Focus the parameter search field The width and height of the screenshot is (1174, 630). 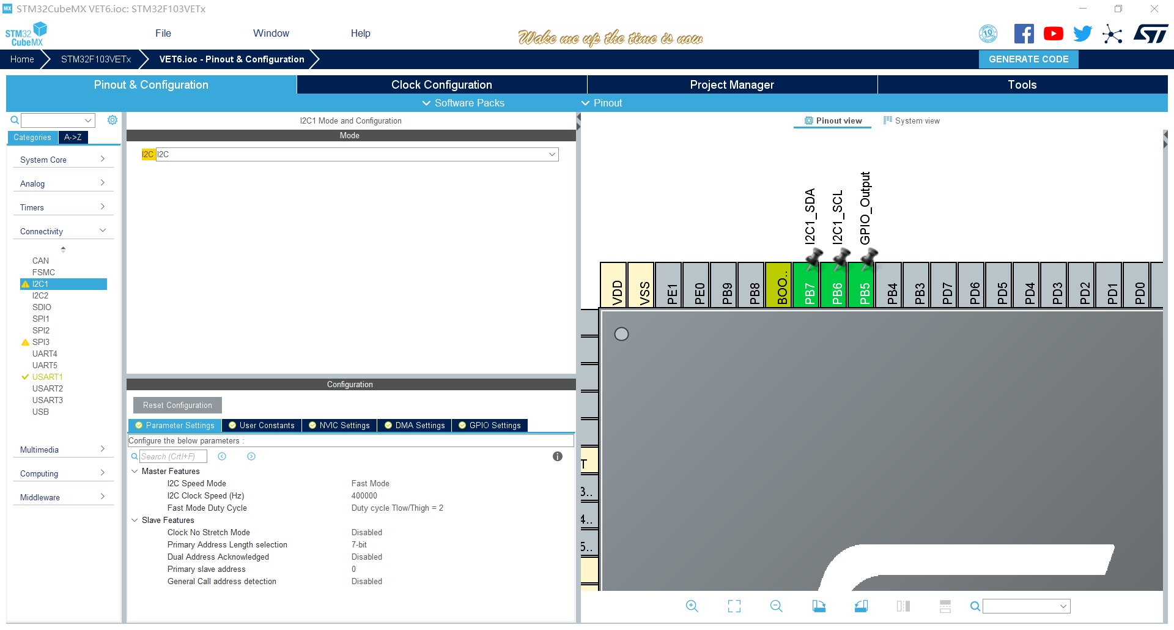pos(173,456)
